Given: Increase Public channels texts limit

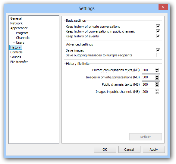Looking at the screenshot, I should [157, 84].
